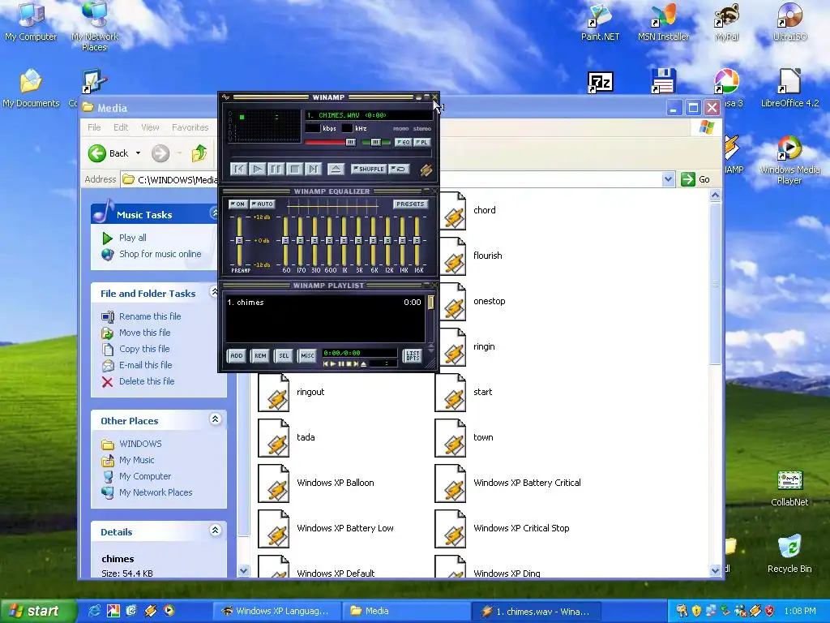
Task: Click the Winamp playlist scrollbar handle
Action: [431, 302]
